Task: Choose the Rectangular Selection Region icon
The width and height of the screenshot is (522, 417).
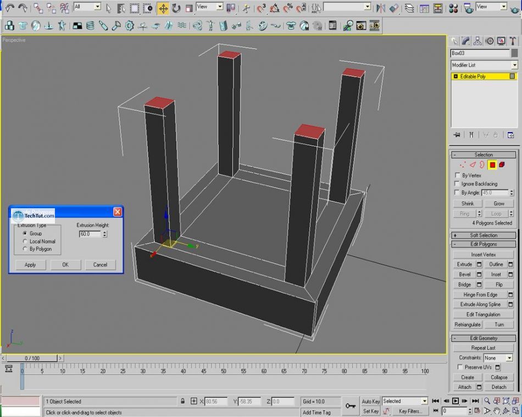Action: pyautogui.click(x=135, y=8)
